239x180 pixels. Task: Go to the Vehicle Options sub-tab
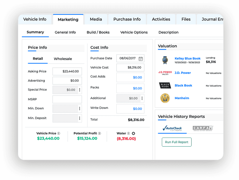(134, 32)
